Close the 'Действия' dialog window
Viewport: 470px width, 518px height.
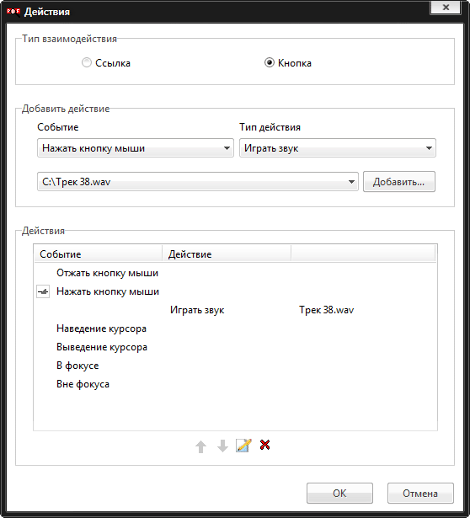click(446, 8)
